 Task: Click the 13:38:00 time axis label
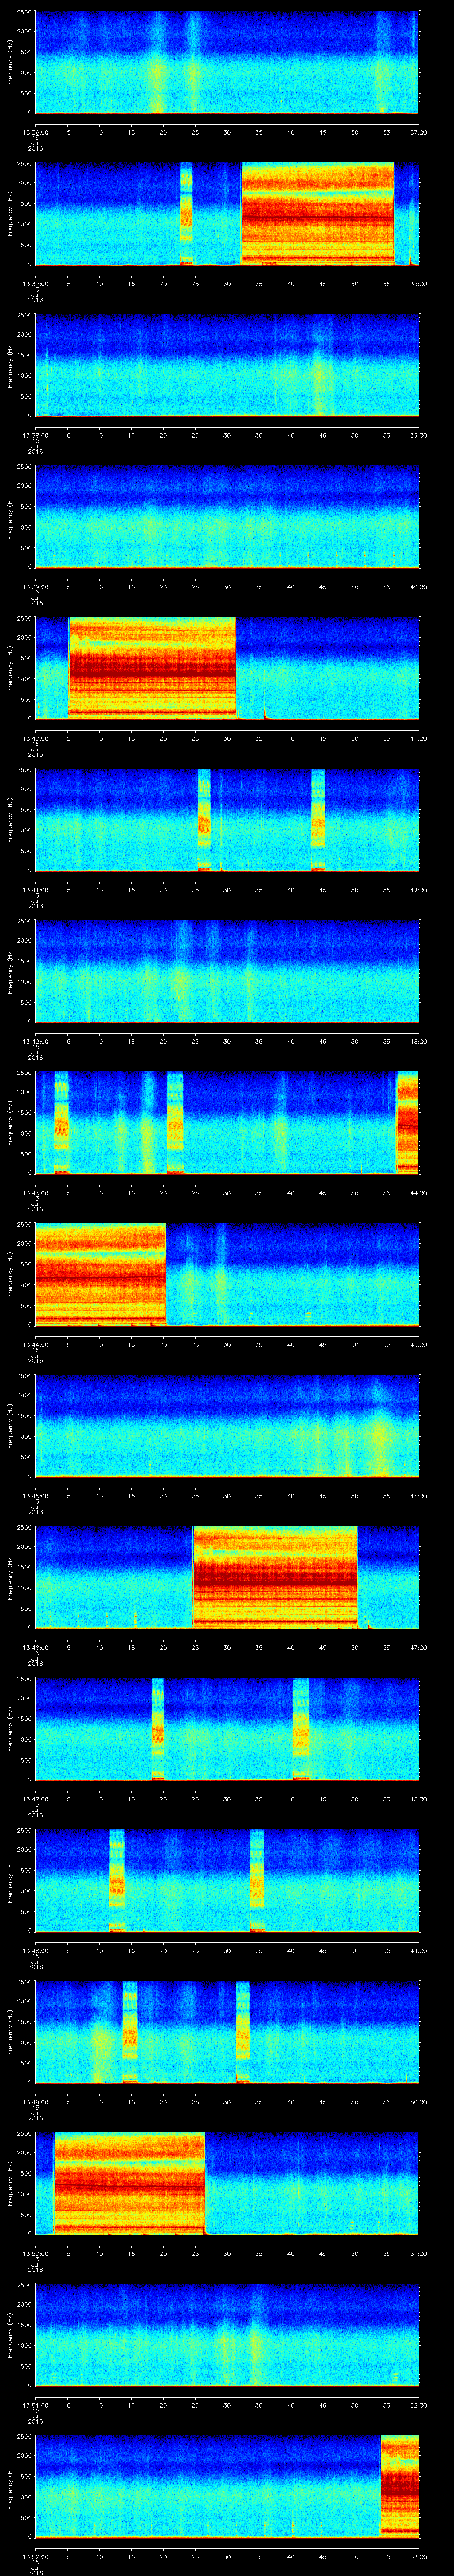pos(35,435)
